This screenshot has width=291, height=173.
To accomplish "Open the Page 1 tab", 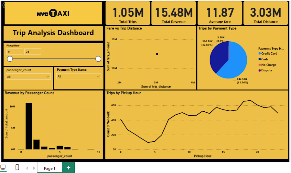I will (x=49, y=168).
